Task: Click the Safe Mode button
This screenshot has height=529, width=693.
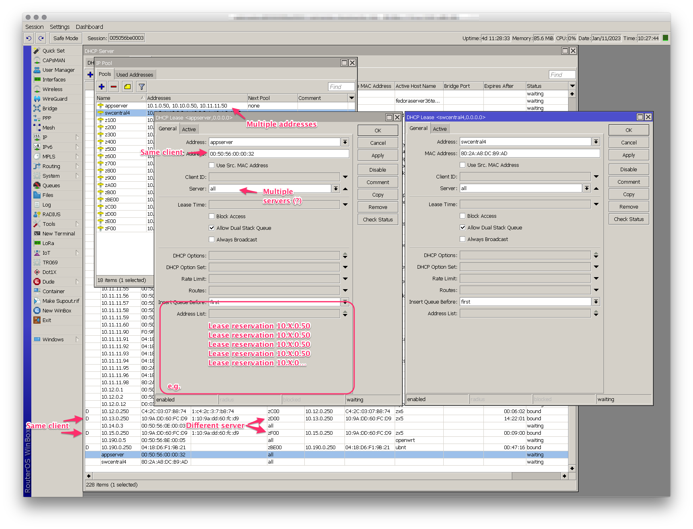Action: [x=66, y=38]
